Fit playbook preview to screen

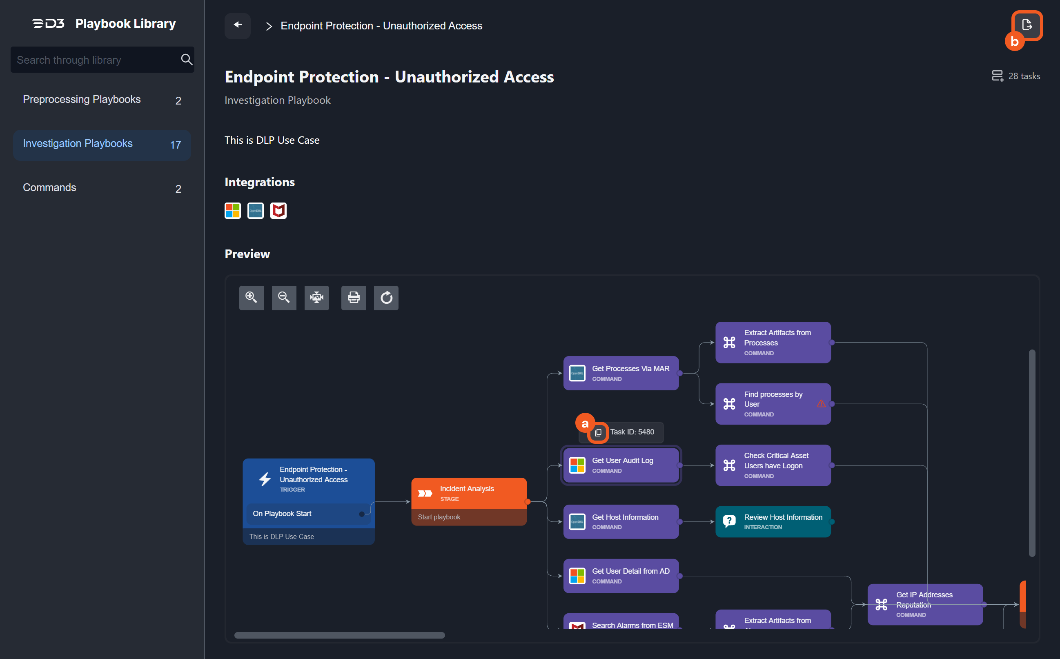tap(316, 298)
